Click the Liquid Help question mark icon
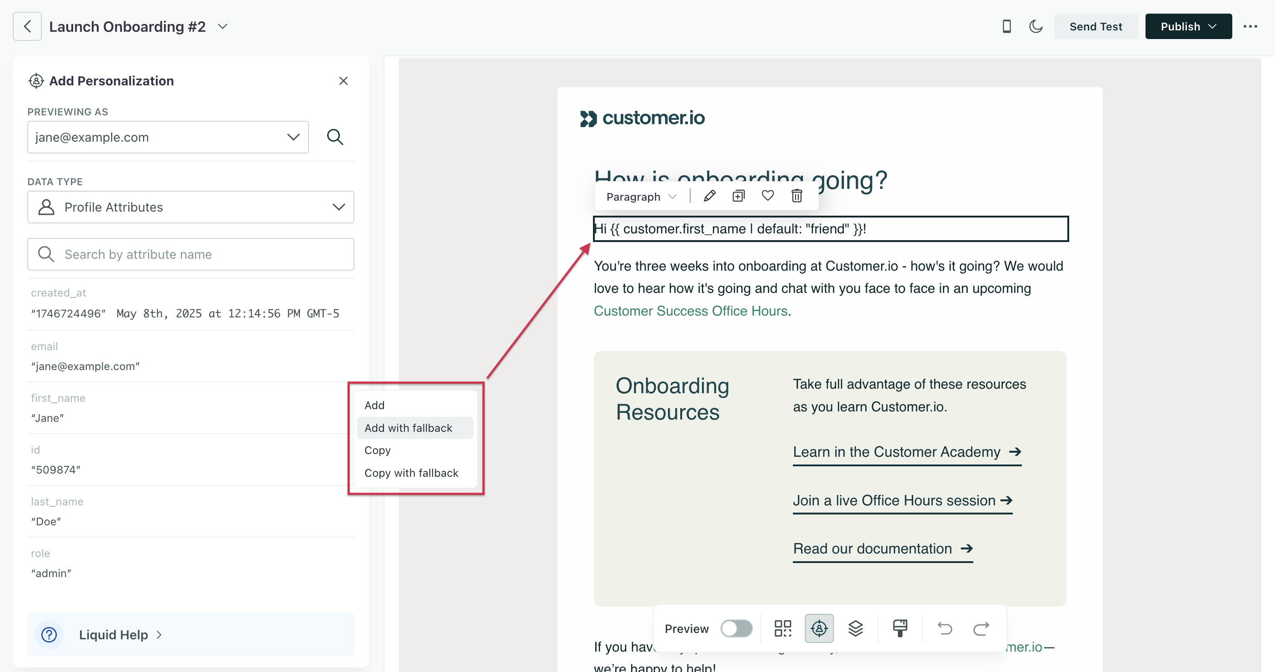The width and height of the screenshot is (1275, 672). click(49, 634)
